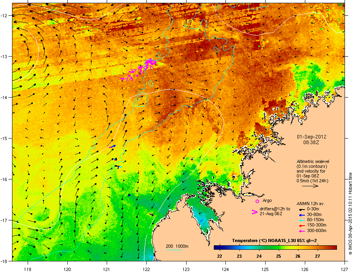Click the '80-150m' depth label
The image size is (353, 273).
coord(315,220)
